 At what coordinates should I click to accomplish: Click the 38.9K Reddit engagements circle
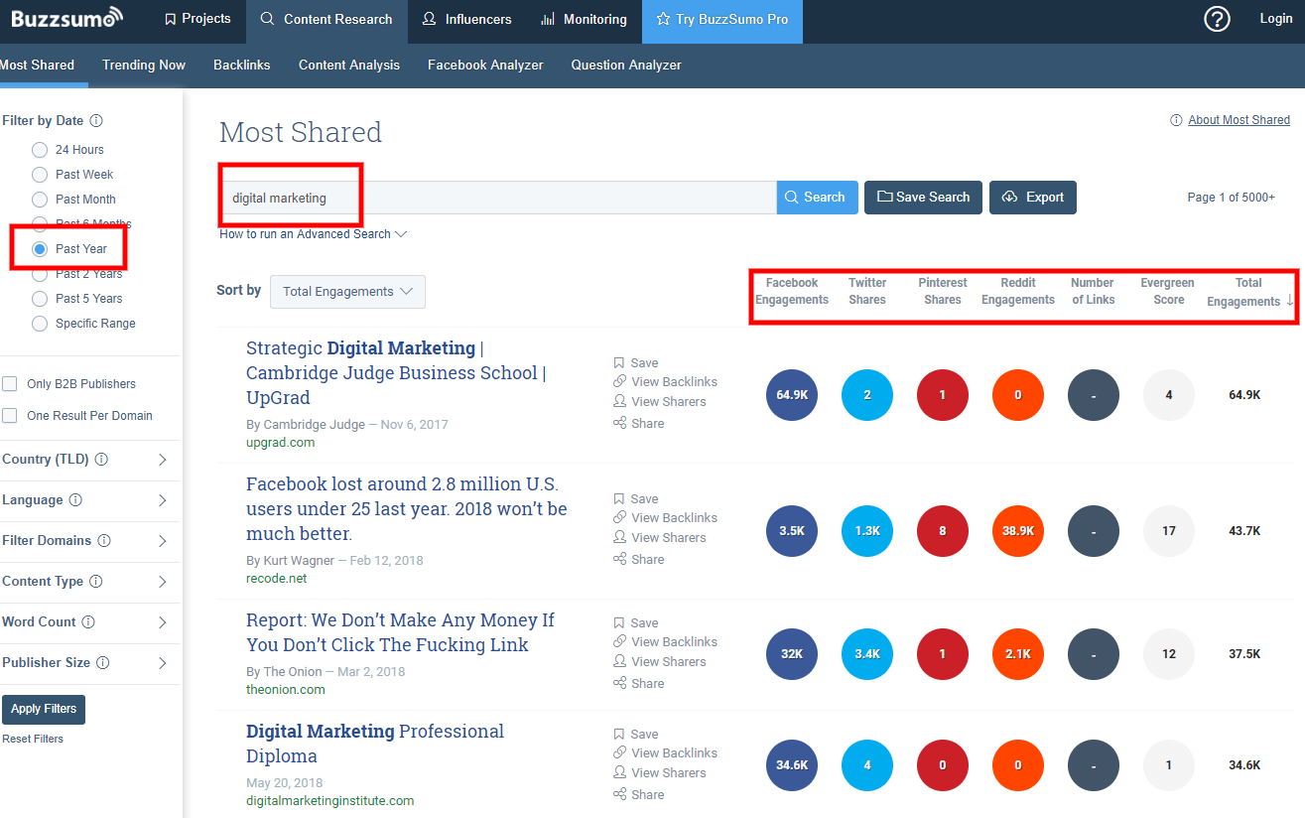tap(1018, 531)
